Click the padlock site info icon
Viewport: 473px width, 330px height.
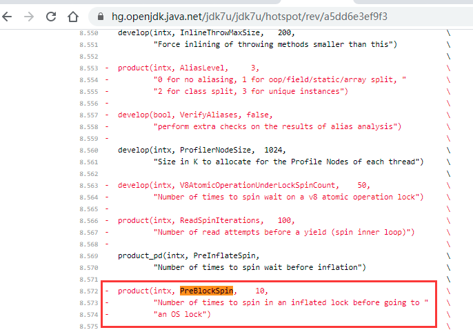point(101,17)
